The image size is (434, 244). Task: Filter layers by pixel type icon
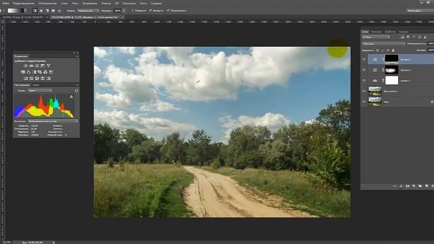402,37
